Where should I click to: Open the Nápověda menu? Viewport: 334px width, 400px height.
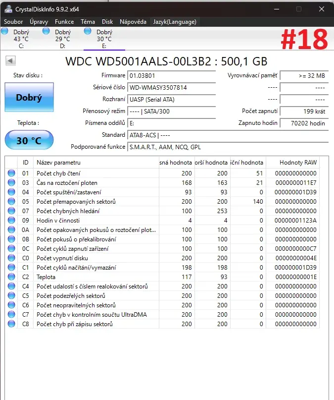pyautogui.click(x=133, y=22)
